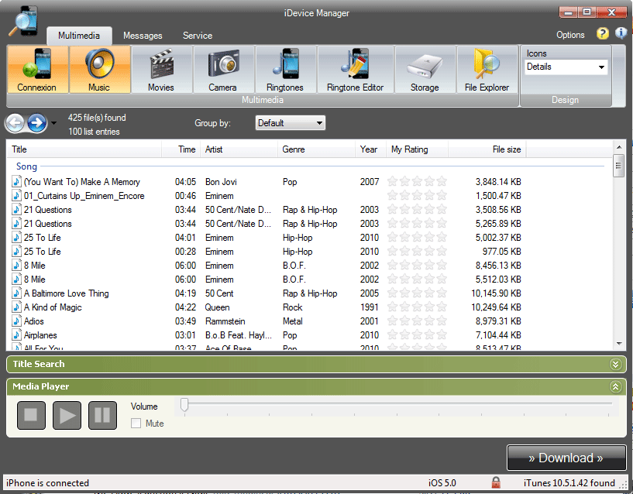Sort by the File size column header
633x494 pixels.
487,149
